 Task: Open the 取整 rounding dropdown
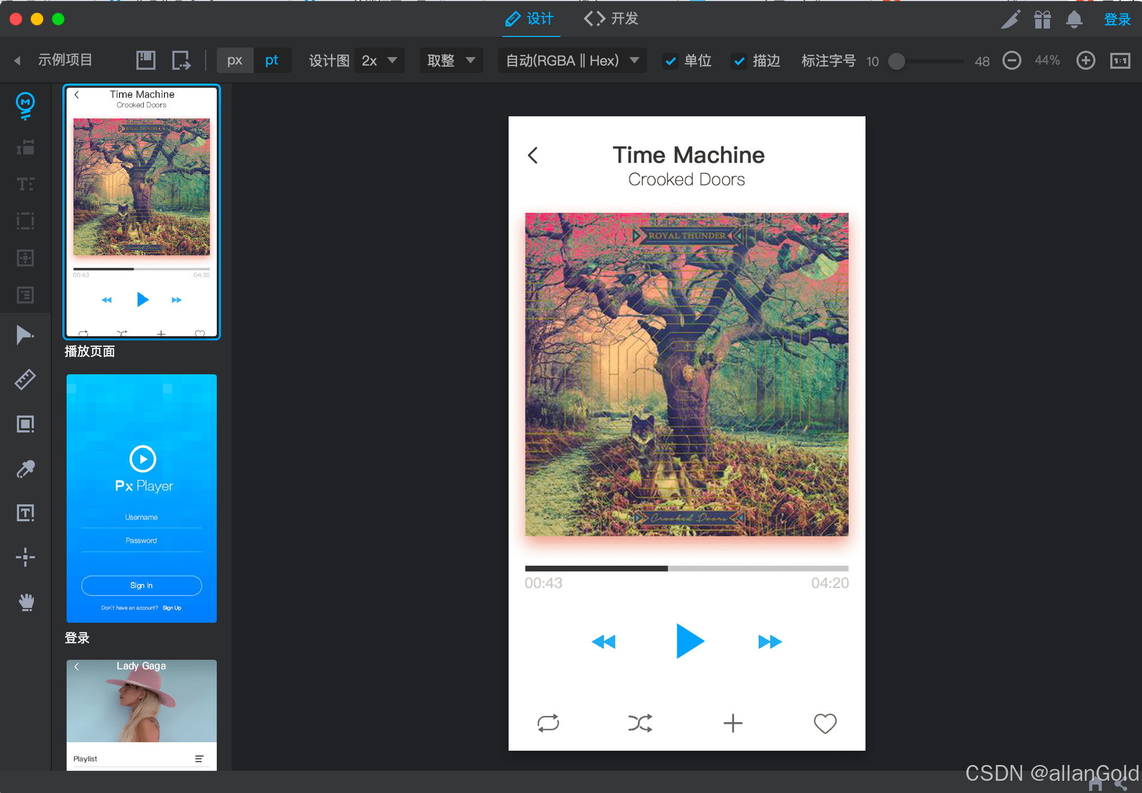pos(451,61)
